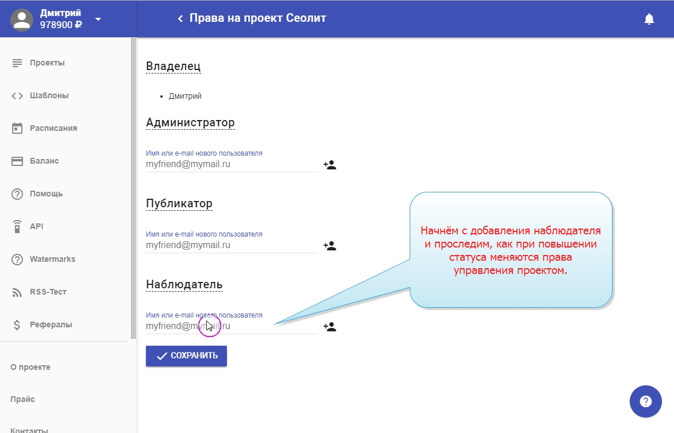Click the Публикатор email input field
This screenshot has width=674, height=433.
[x=232, y=245]
